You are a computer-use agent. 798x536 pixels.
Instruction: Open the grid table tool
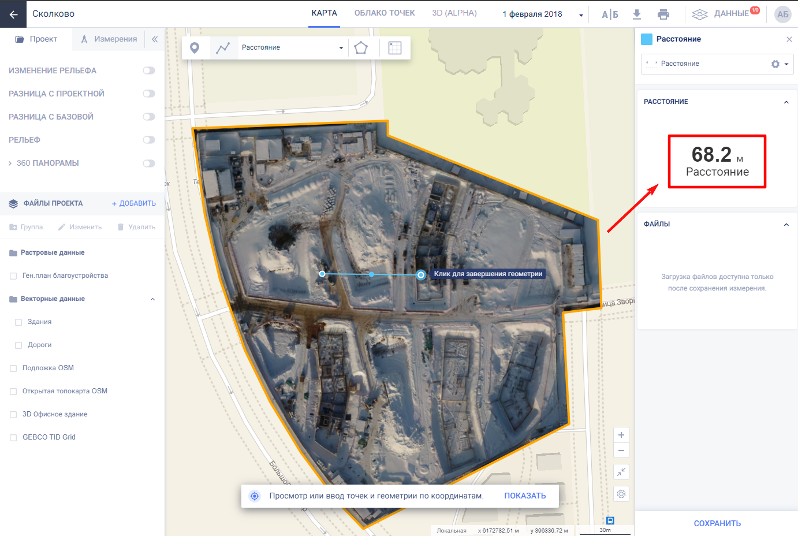pos(395,48)
